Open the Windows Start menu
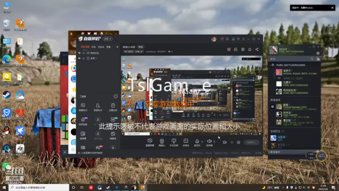Screen dimensions: 339x191 tap(4, 187)
